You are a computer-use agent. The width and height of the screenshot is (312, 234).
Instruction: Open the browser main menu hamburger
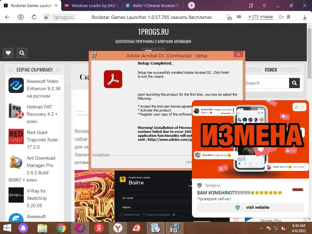(264, 5)
